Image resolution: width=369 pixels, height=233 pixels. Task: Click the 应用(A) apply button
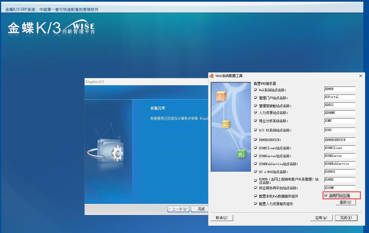coord(321,218)
